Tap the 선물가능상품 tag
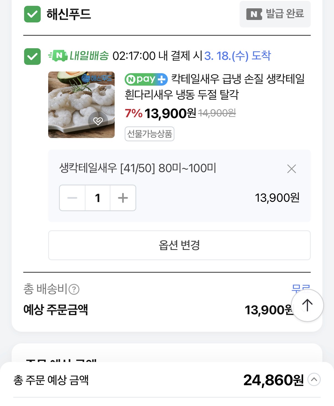The width and height of the screenshot is (334, 406). pyautogui.click(x=150, y=134)
